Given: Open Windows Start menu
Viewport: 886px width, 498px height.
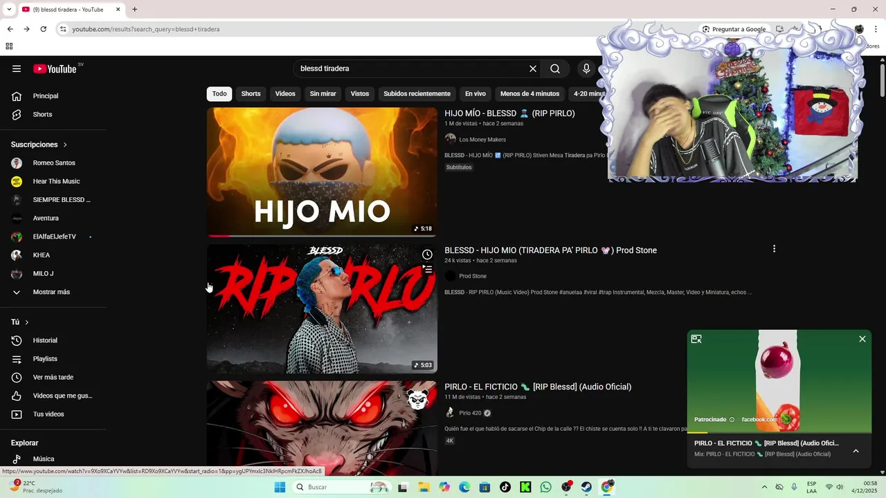Looking at the screenshot, I should click(280, 487).
